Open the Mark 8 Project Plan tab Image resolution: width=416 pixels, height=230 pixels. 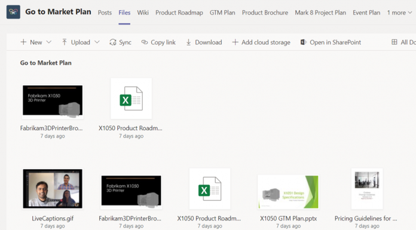320,13
